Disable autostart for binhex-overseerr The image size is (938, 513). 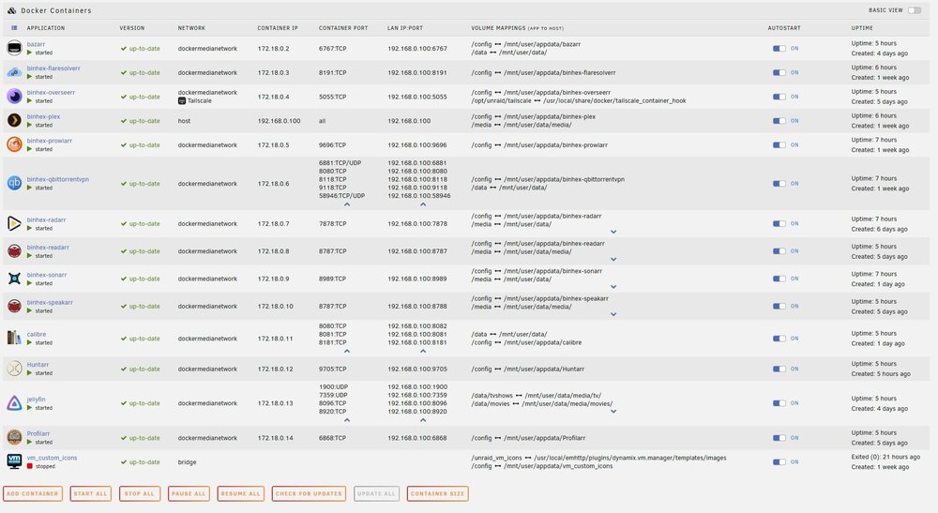click(779, 97)
